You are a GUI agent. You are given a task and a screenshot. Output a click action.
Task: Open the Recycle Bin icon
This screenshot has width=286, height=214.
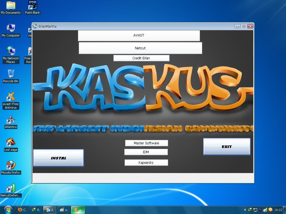tap(11, 76)
